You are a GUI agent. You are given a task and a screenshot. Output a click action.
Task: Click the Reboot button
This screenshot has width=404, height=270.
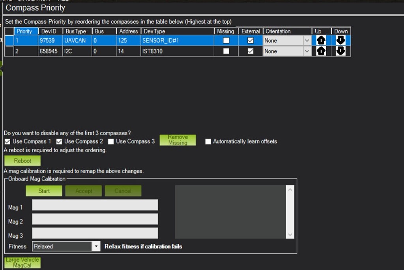click(x=22, y=161)
